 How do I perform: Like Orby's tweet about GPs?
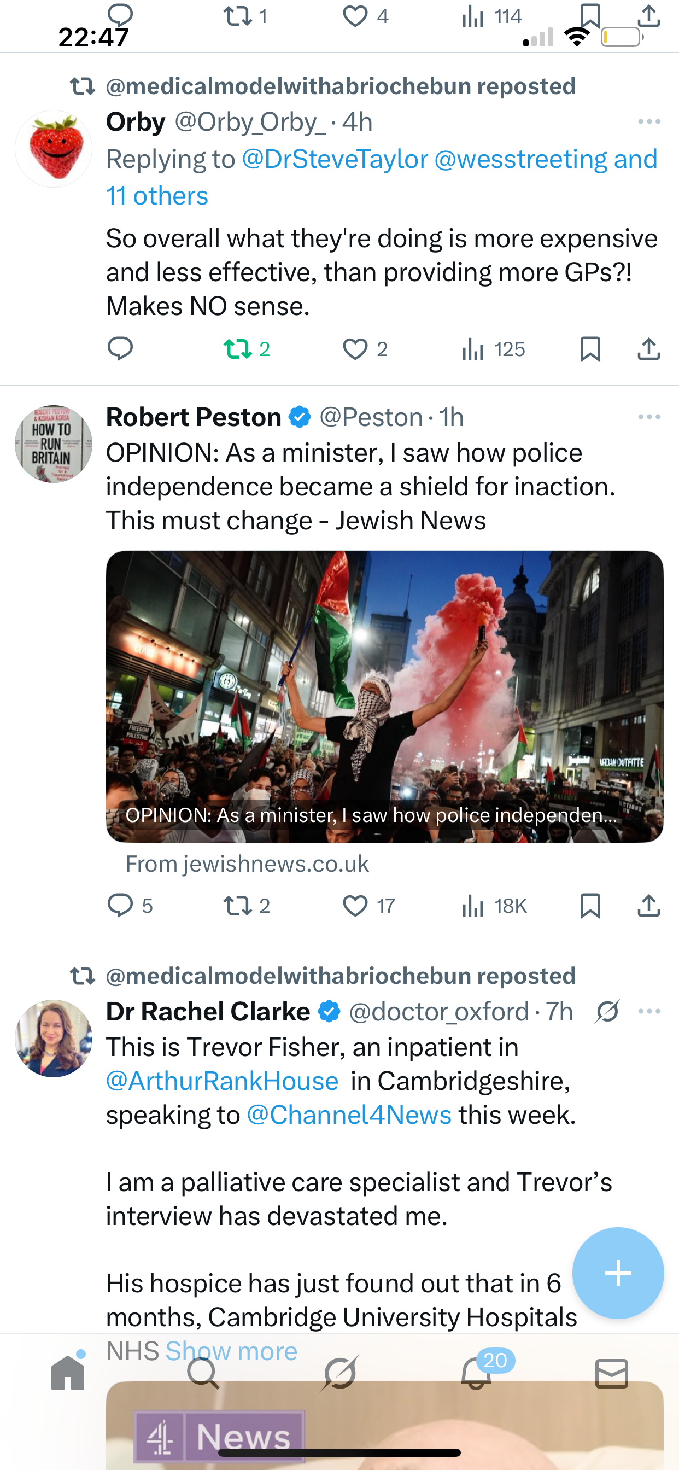[x=355, y=349]
